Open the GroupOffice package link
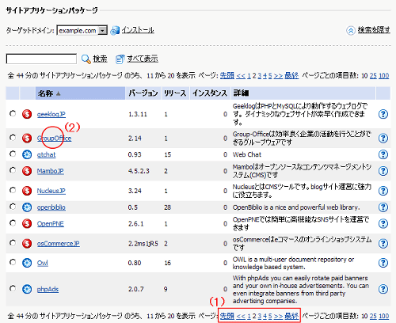Image resolution: width=396 pixels, height=323 pixels. pos(54,139)
